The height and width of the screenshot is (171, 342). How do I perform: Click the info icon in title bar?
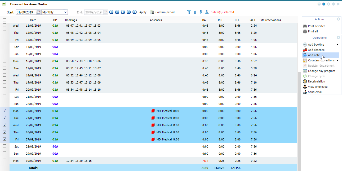point(324,4)
